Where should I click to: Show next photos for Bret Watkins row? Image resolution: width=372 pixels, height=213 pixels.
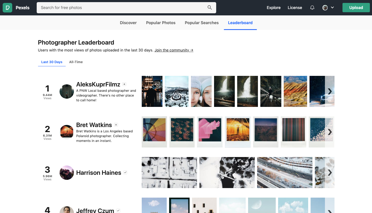[330, 132]
